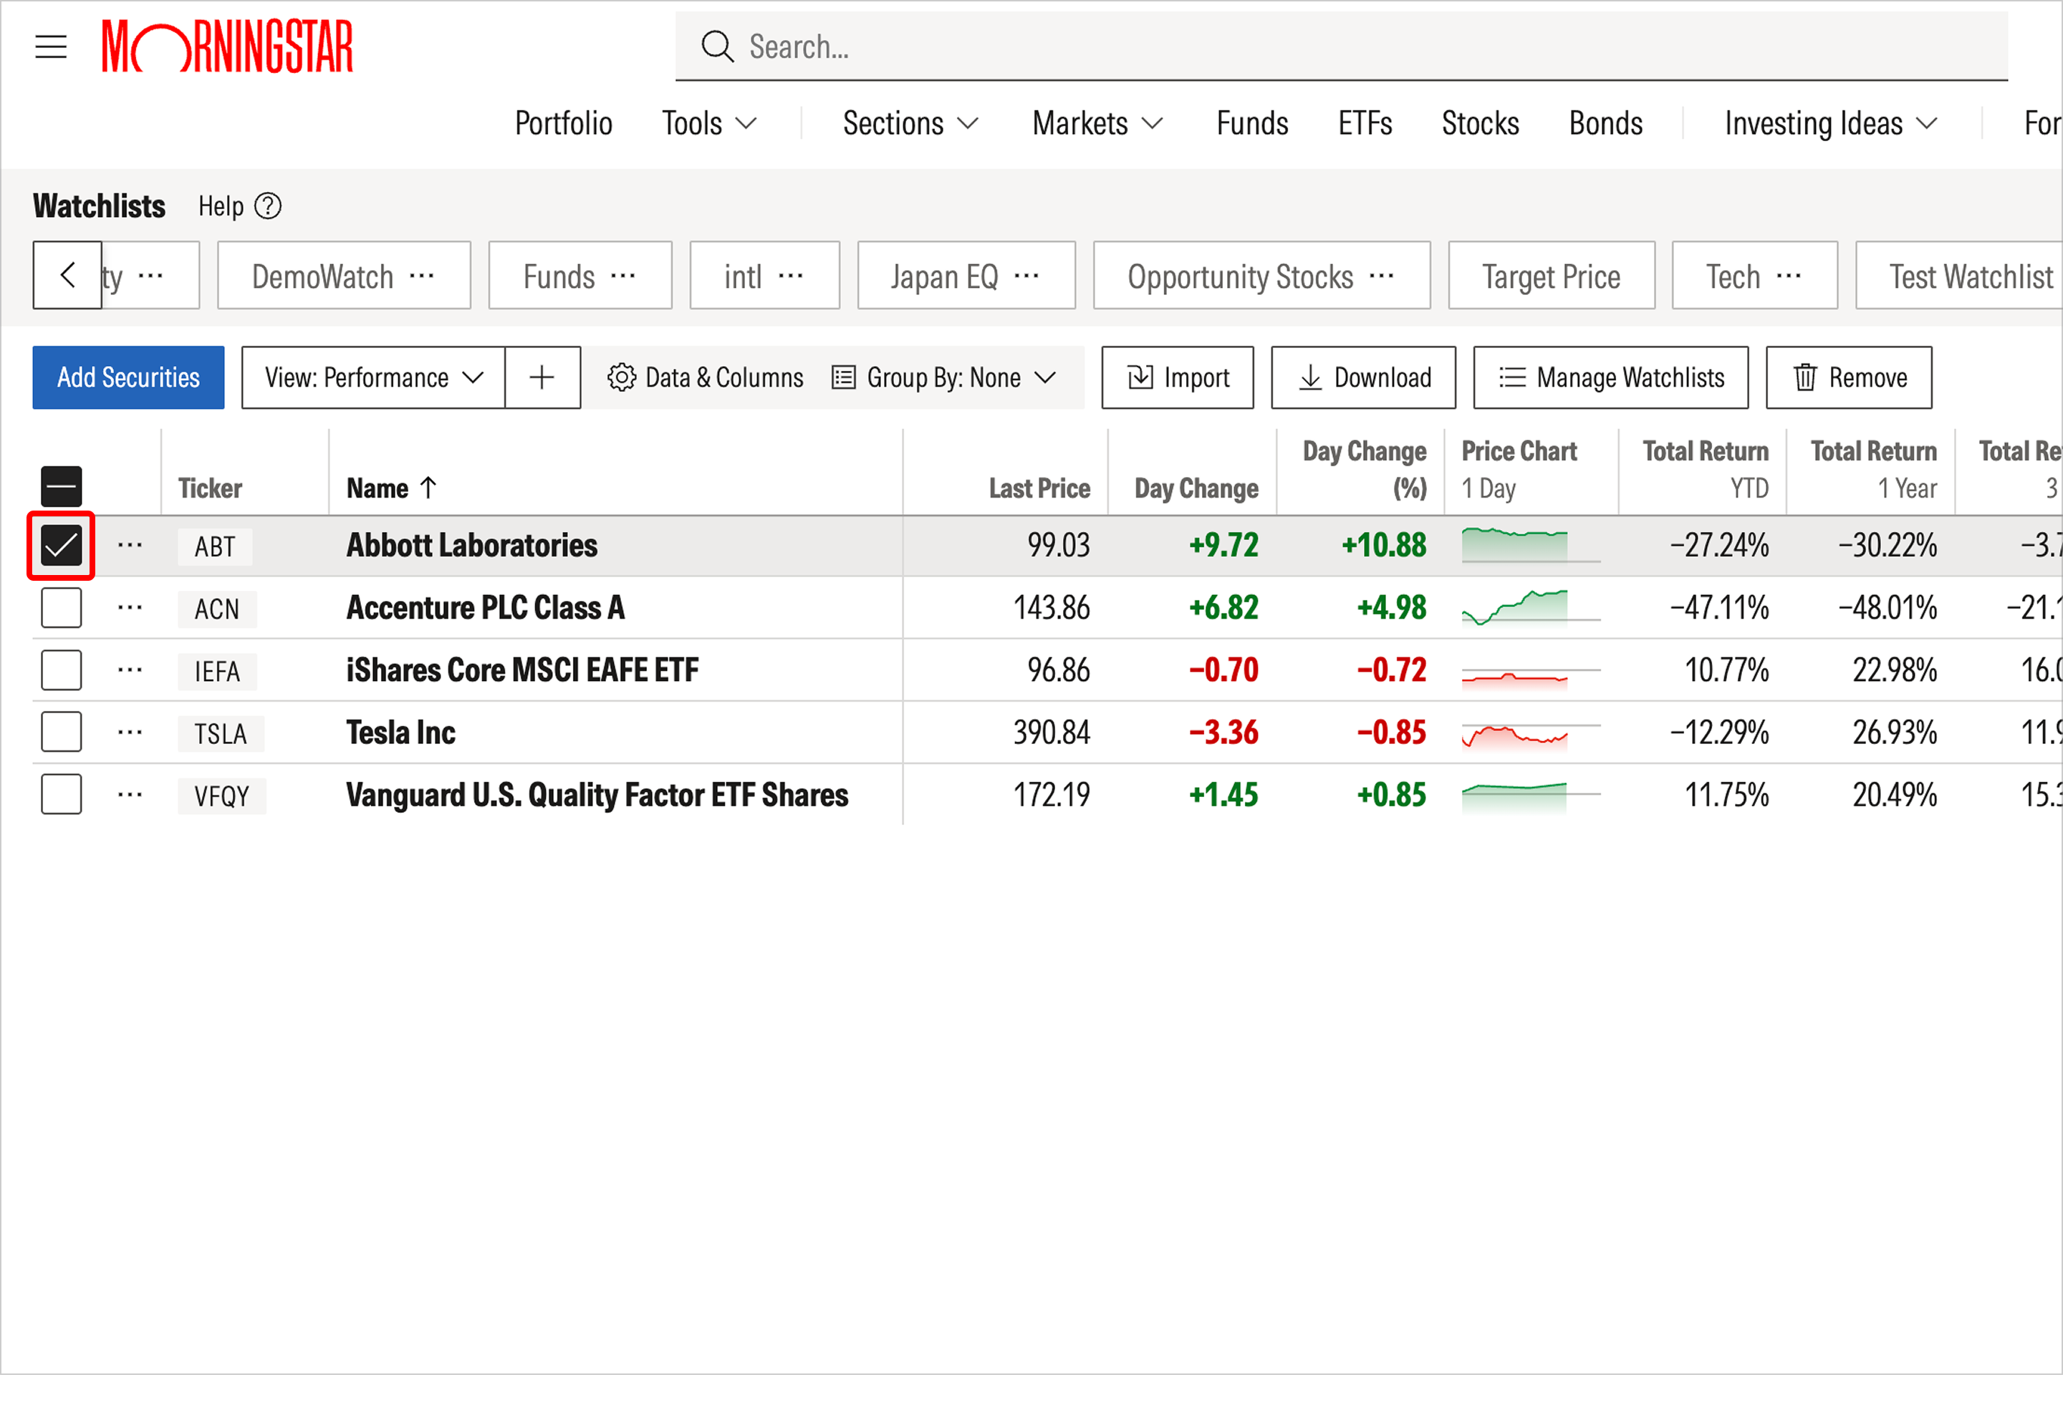Switch to the Target Price watchlist tab
This screenshot has width=2063, height=1405.
coord(1551,276)
